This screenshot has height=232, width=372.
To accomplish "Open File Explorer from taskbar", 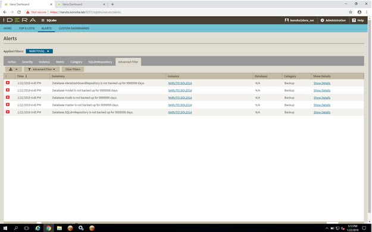I will (60, 228).
